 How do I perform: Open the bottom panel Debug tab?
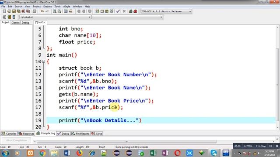coord(63,133)
